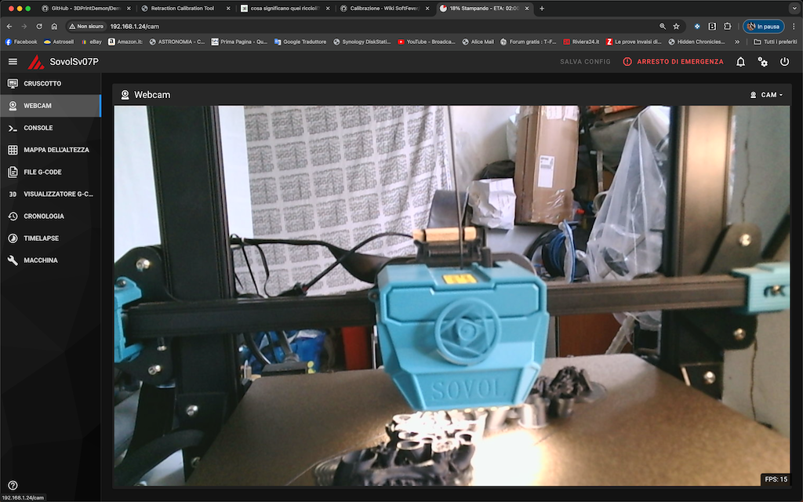Click the help question mark icon
This screenshot has height=502, width=803.
[x=13, y=486]
